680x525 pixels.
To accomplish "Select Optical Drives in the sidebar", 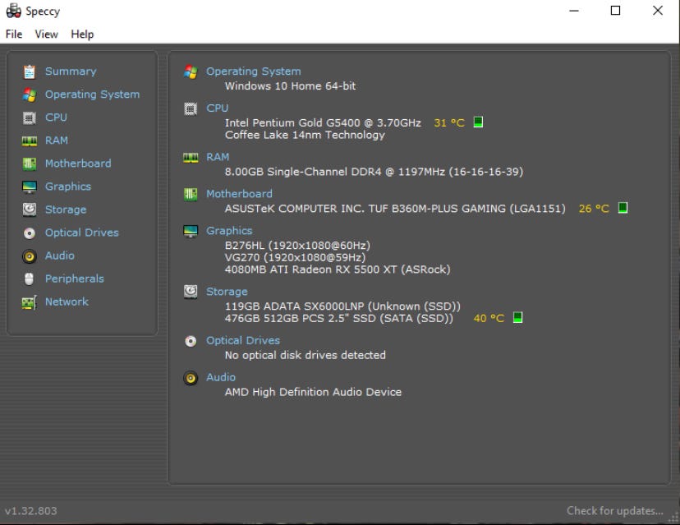I will (82, 233).
